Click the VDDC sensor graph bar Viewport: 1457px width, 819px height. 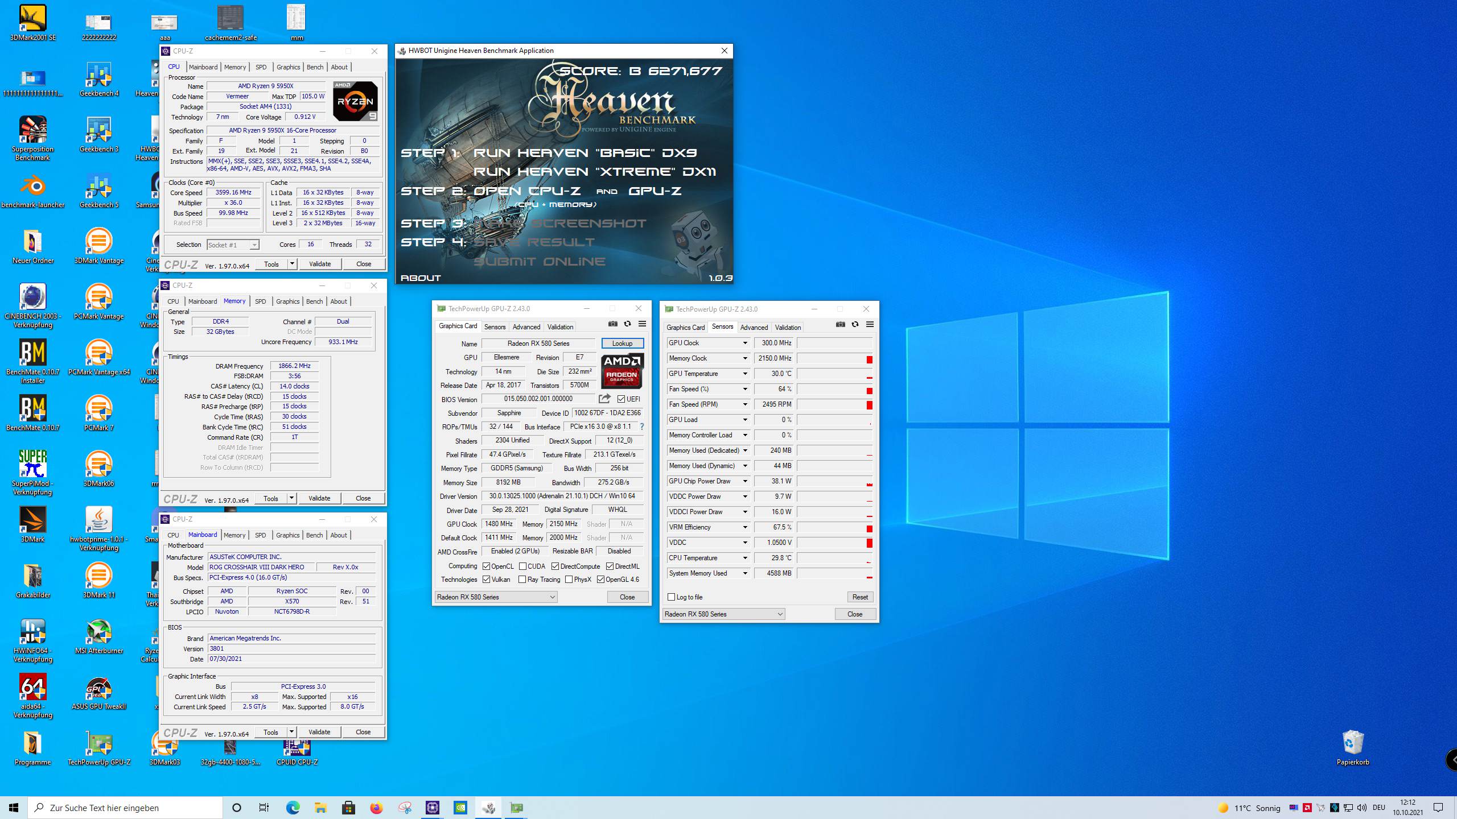834,543
